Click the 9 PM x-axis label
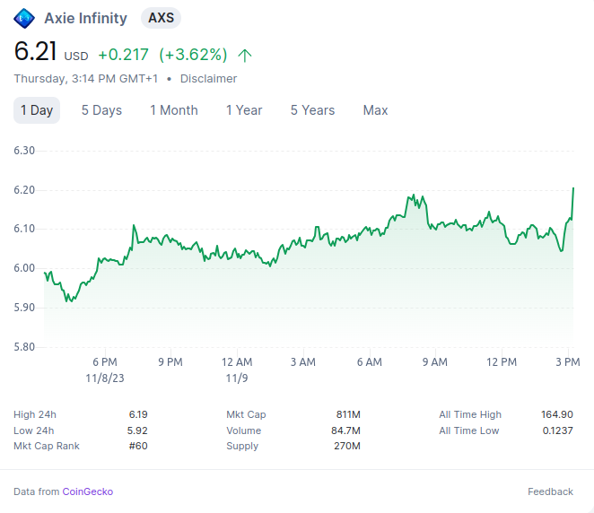Viewport: 594px width, 513px height. (170, 362)
